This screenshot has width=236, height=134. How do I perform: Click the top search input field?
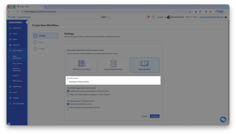pyautogui.click(x=83, y=17)
